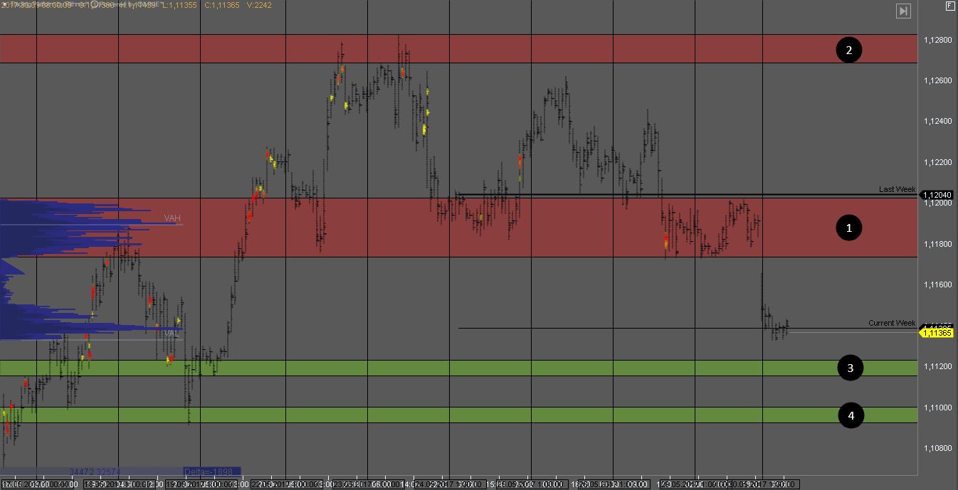The height and width of the screenshot is (490, 958).
Task: Jump to the latest bar with skip-forward icon
Action: click(903, 11)
